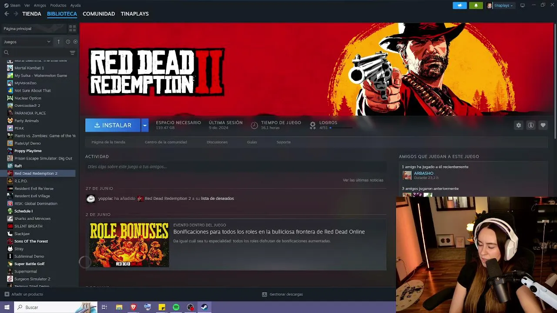Click the Spotify icon in the taskbar
The image size is (557, 313).
176,307
